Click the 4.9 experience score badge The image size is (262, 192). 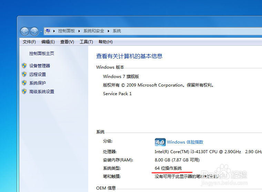pos(160,142)
